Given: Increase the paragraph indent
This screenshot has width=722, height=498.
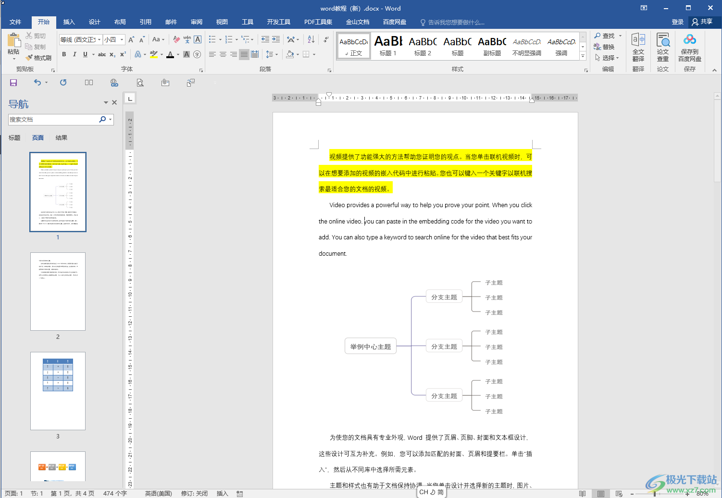Looking at the screenshot, I should [276, 39].
